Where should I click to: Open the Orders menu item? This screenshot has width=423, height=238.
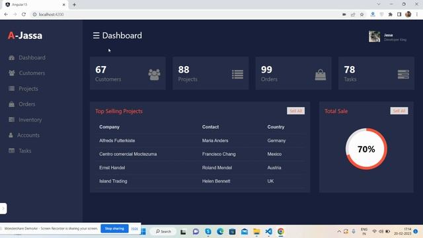(x=26, y=104)
